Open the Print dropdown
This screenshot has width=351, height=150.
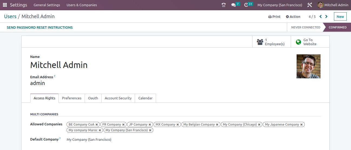274,17
